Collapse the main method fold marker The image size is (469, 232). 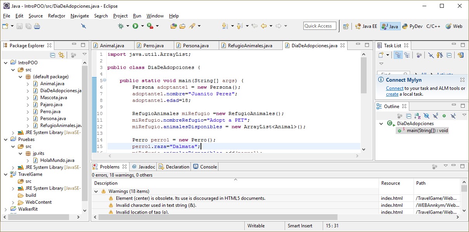105,81
